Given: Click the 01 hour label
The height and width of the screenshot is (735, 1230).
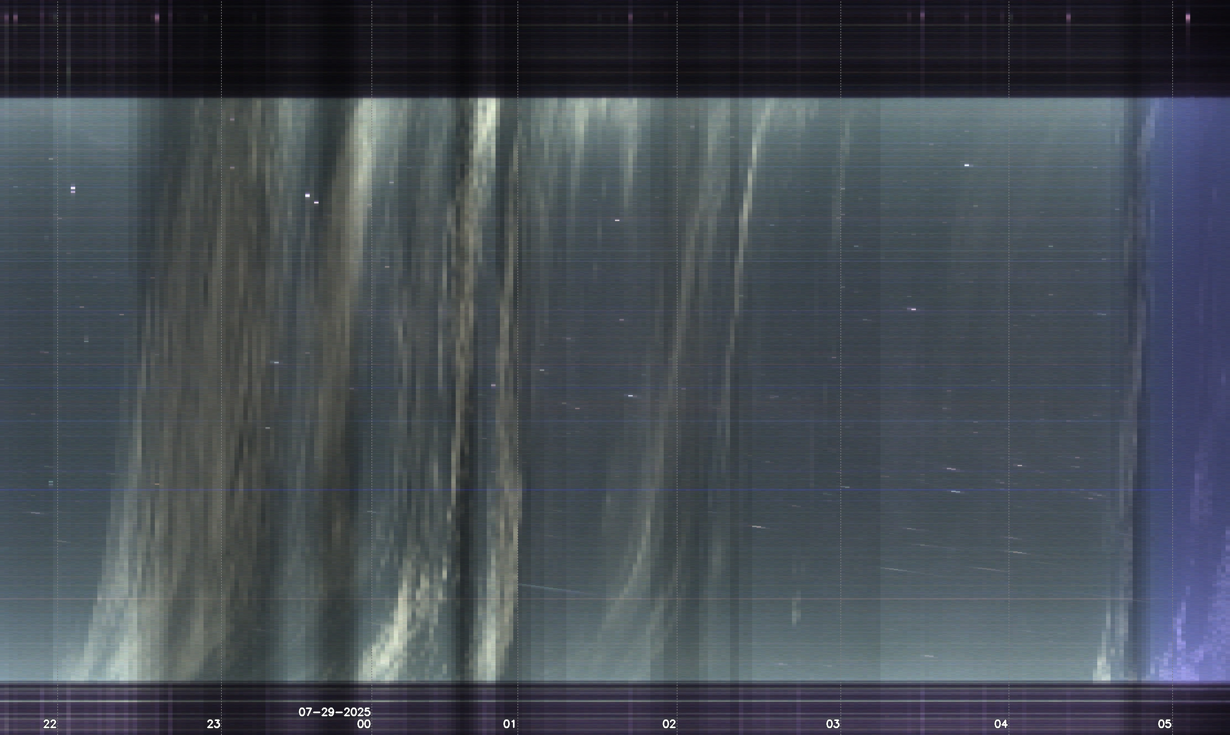Looking at the screenshot, I should pos(509,724).
